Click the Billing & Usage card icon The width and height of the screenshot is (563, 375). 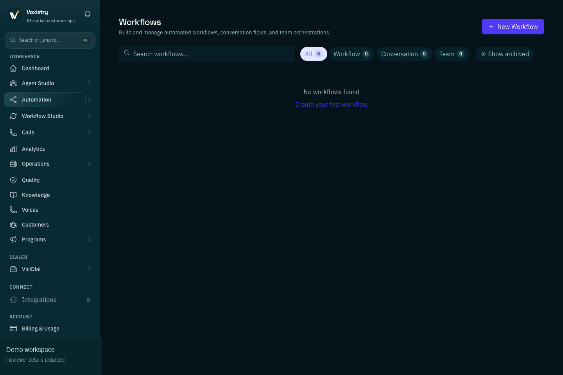pyautogui.click(x=13, y=329)
